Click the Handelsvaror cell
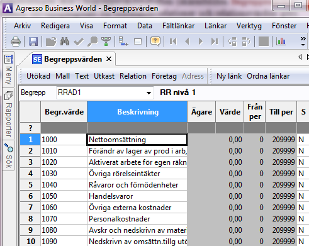309x246 pixels. tap(137, 196)
